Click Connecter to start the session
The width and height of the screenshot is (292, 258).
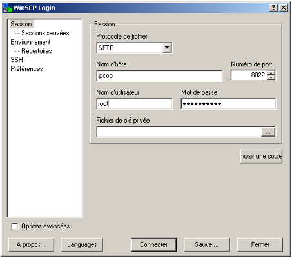(x=153, y=244)
